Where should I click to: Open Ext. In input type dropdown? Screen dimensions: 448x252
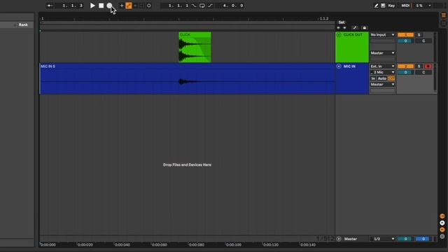pos(382,66)
